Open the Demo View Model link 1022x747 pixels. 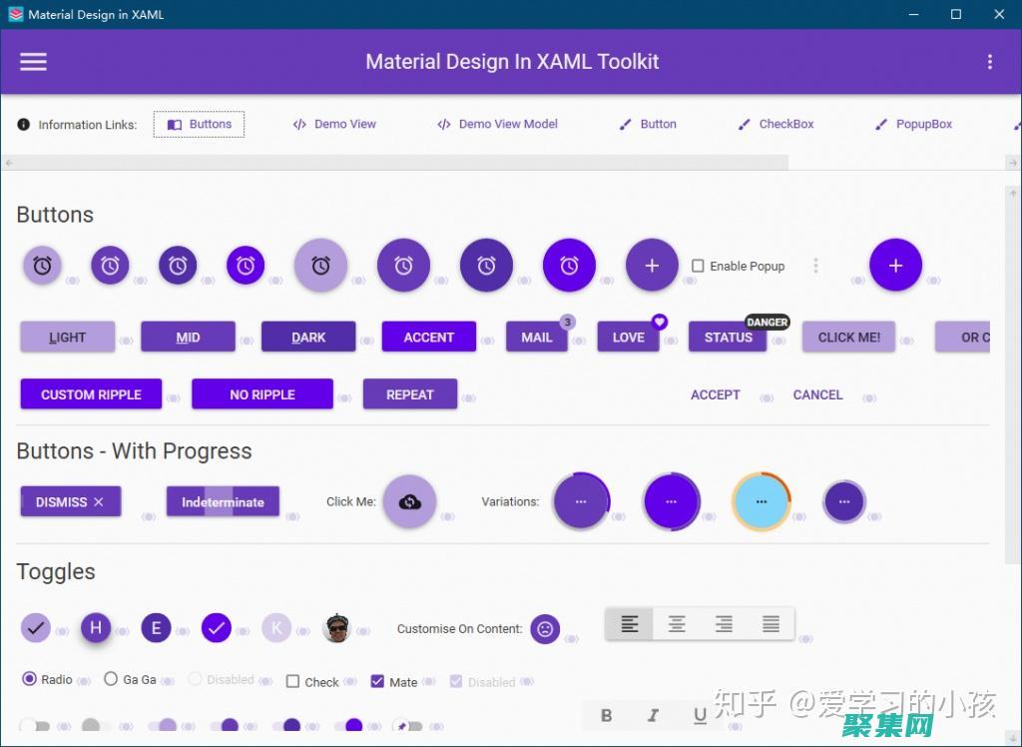[497, 125]
